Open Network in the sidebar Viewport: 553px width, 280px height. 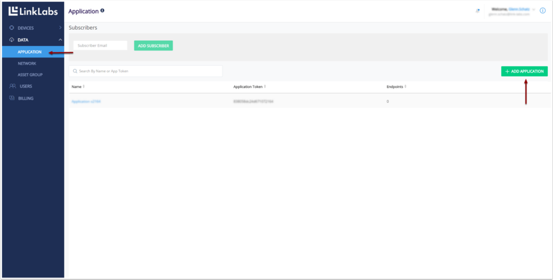click(27, 63)
